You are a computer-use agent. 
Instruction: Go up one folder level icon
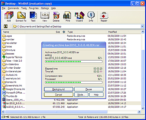tap(6, 26)
